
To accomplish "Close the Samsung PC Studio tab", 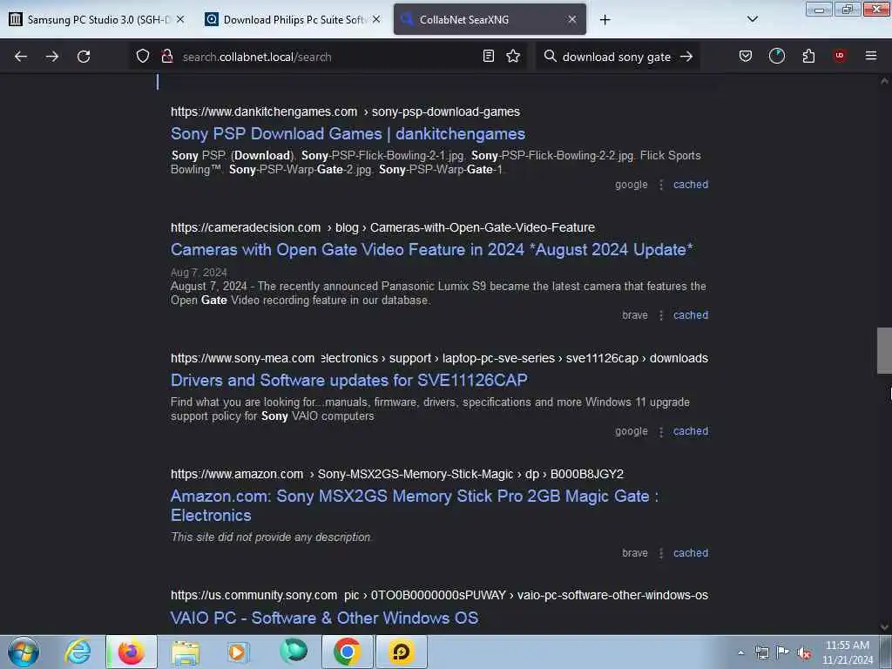I will click(180, 19).
